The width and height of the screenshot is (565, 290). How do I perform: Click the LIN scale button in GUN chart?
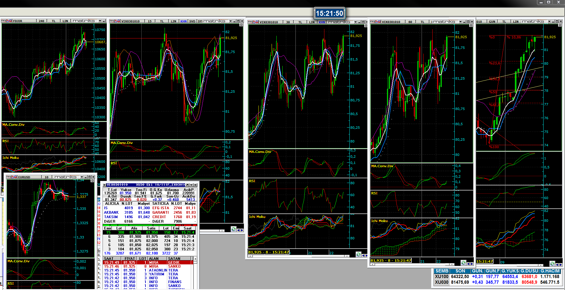pos(516,21)
